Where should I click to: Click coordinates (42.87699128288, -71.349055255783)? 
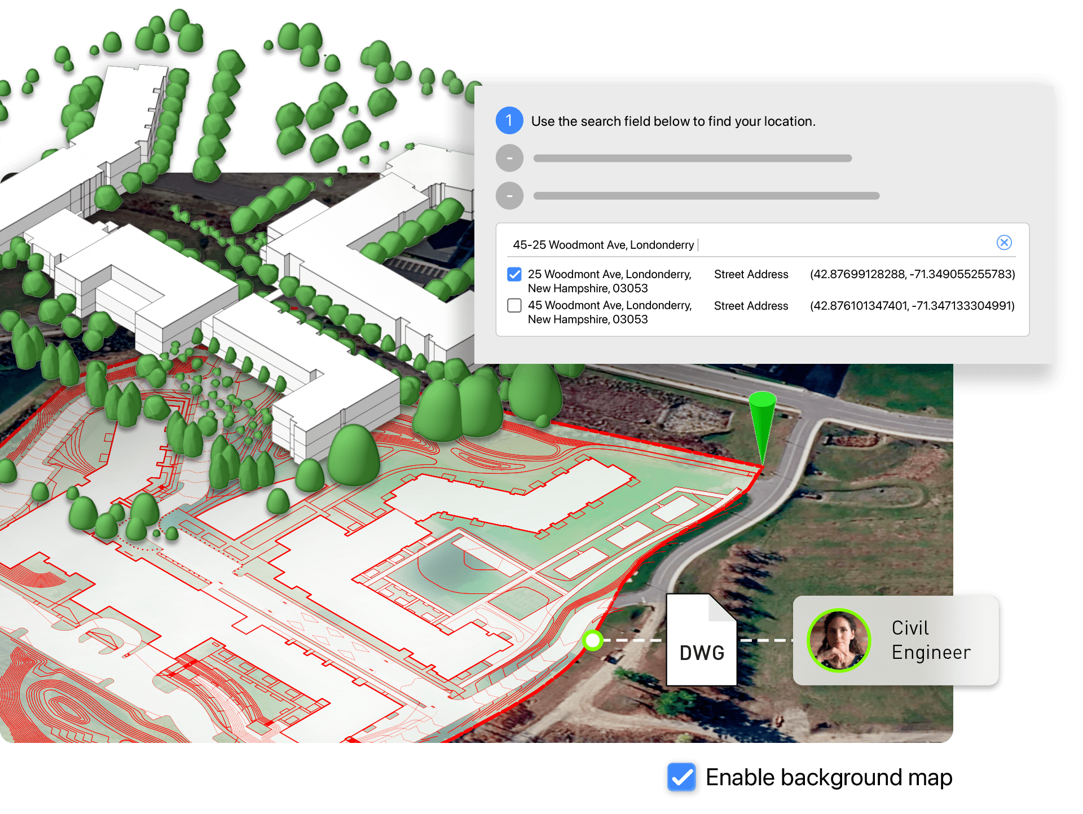(x=913, y=274)
